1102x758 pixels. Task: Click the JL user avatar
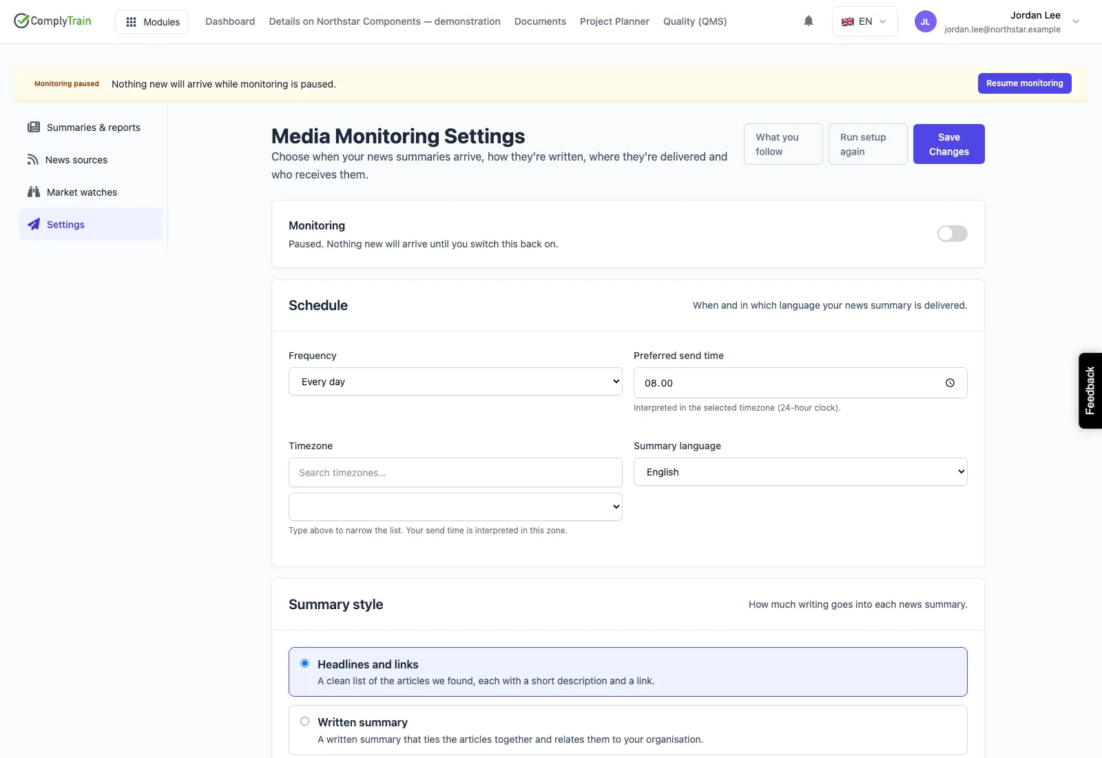(925, 21)
